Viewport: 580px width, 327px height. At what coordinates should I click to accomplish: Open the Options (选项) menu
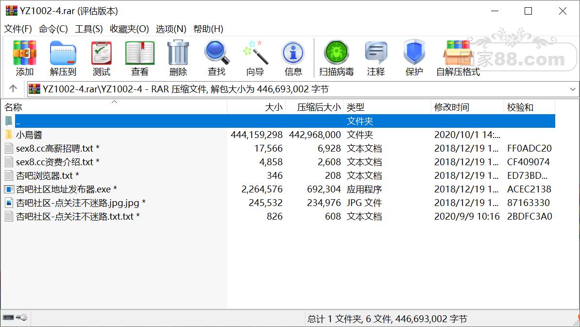[x=171, y=29]
